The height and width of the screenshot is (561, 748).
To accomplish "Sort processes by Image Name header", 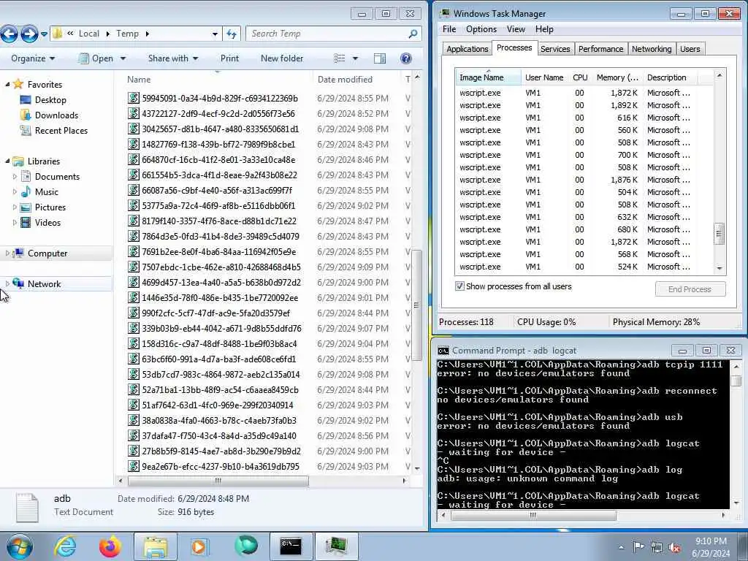I will click(488, 77).
